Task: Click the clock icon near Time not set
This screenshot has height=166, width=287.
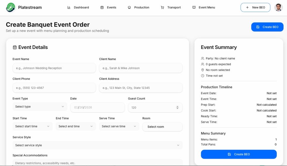Action: click(202, 76)
